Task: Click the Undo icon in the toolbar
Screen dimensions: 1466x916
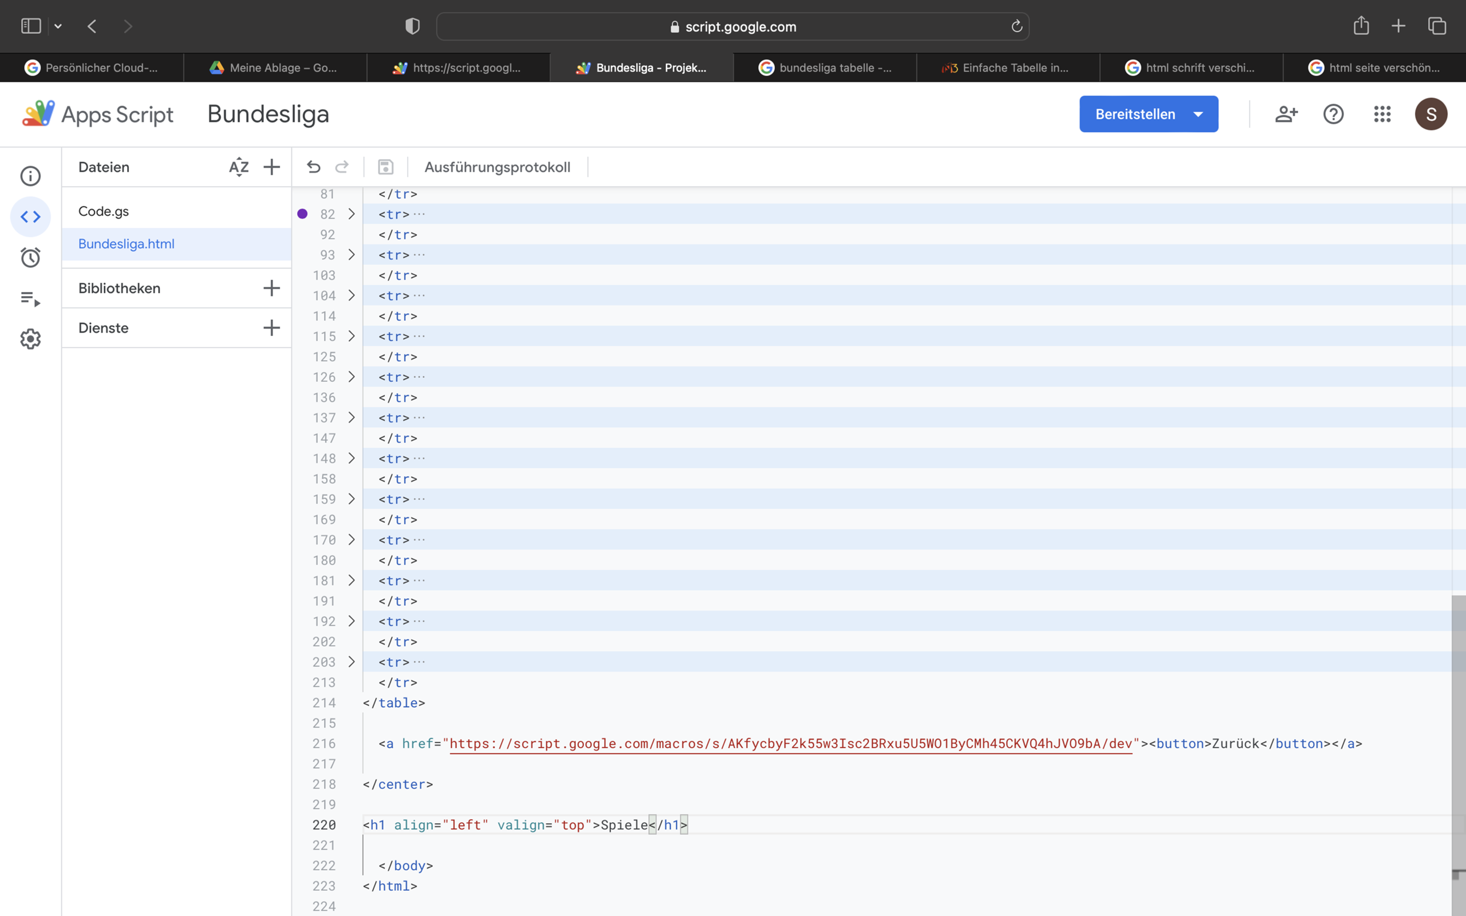Action: (314, 167)
